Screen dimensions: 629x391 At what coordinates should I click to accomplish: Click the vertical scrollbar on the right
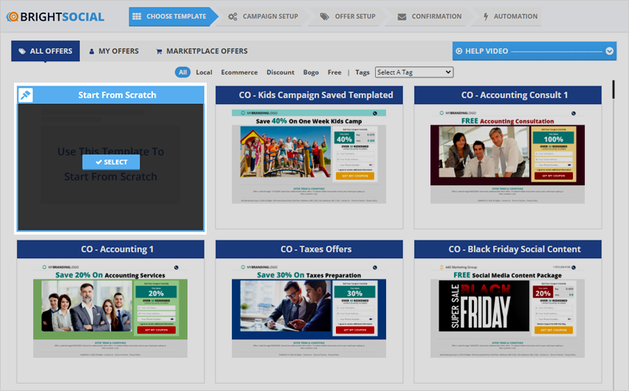613,89
